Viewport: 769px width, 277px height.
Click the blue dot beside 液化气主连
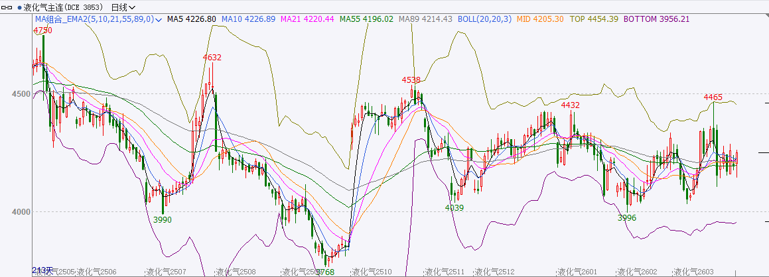(x=19, y=7)
